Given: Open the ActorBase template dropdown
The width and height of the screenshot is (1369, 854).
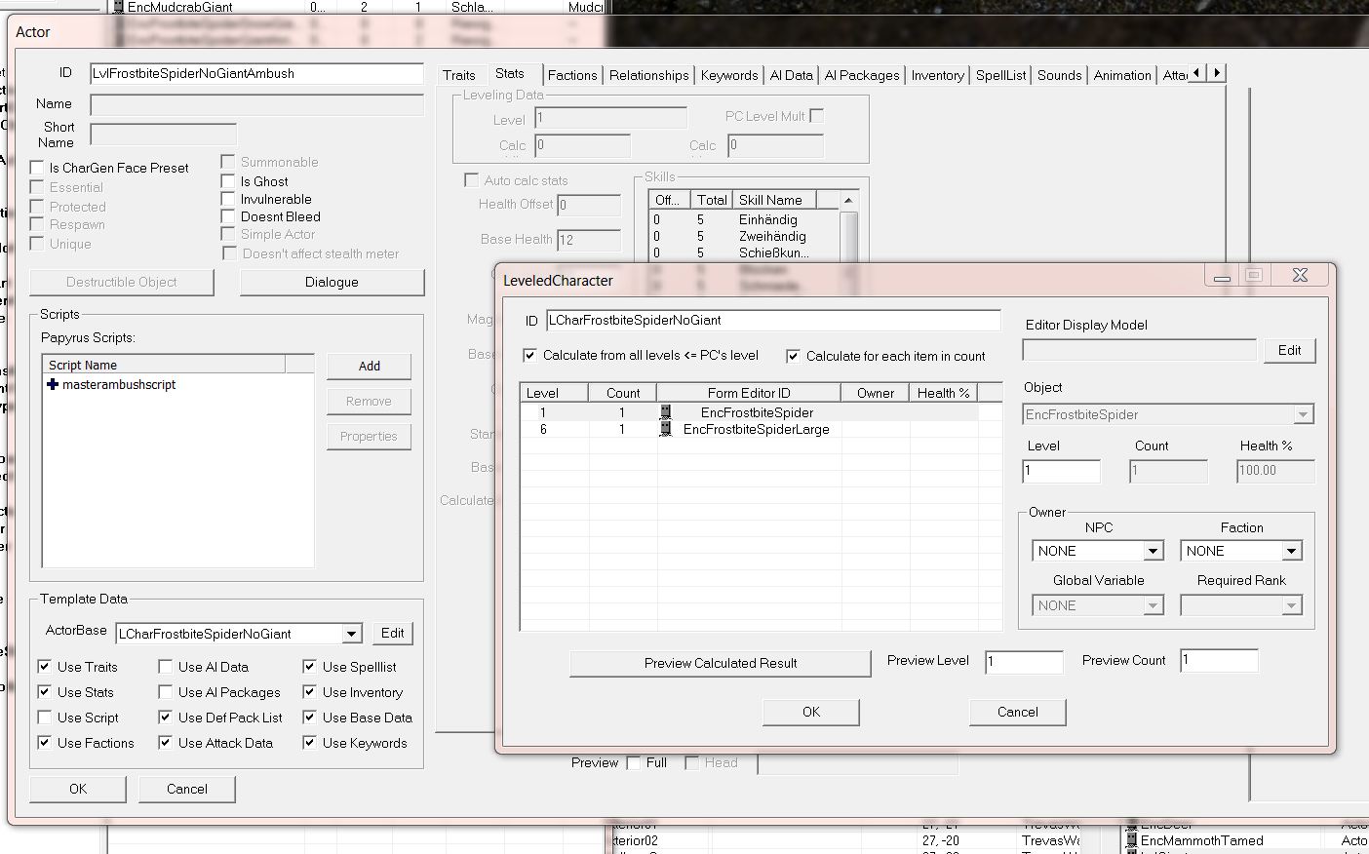Looking at the screenshot, I should pyautogui.click(x=351, y=634).
